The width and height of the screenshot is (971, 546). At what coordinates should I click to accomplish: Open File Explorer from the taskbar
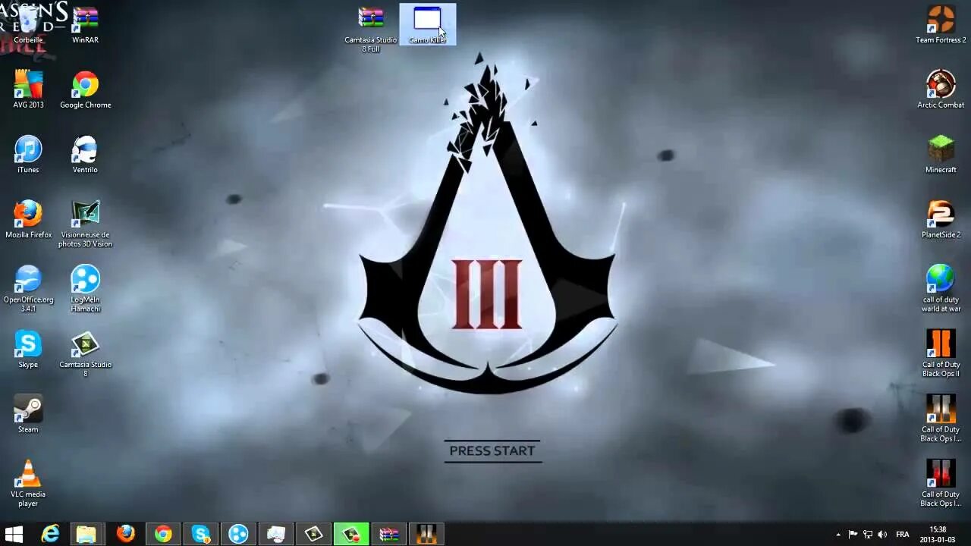coord(86,534)
